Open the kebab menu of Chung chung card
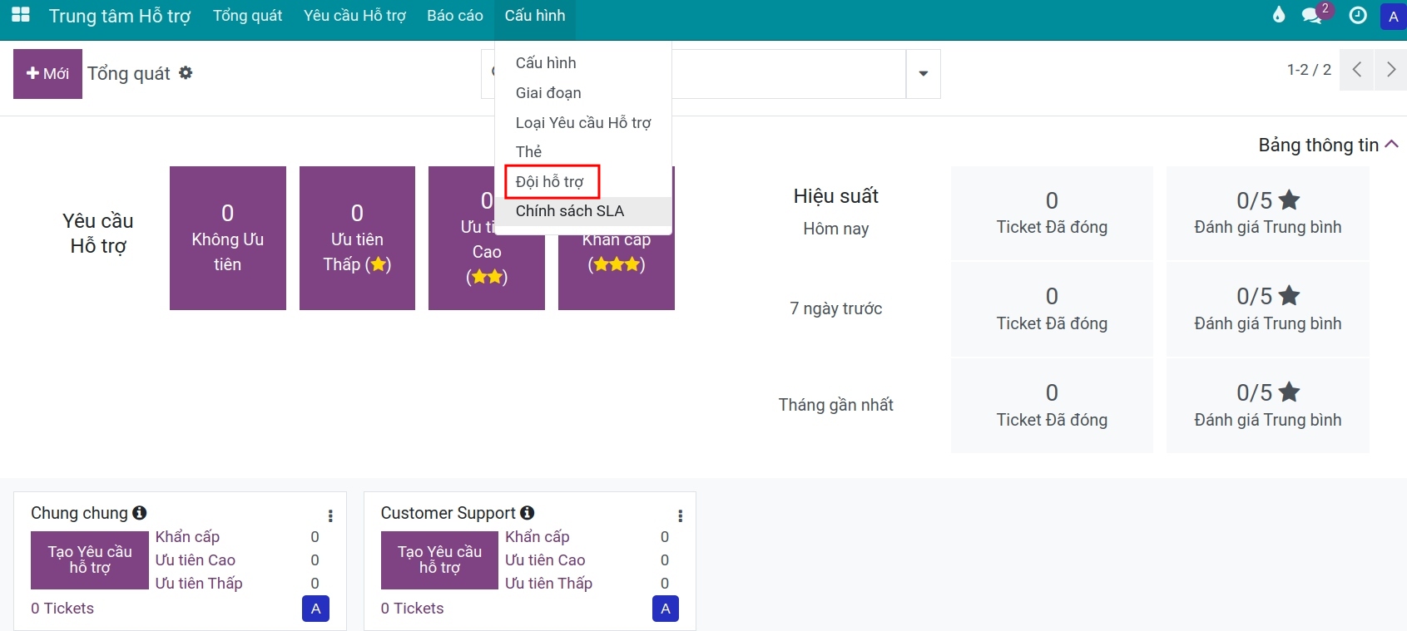Viewport: 1407px width, 631px height. point(330,516)
